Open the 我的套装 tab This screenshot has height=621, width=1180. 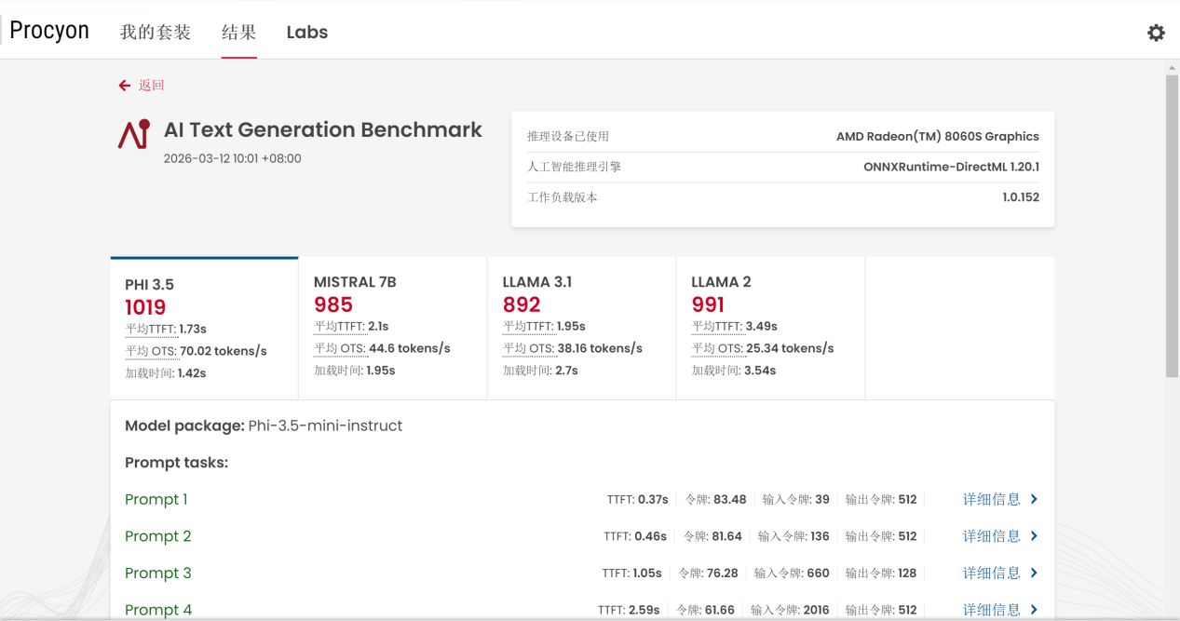(x=156, y=33)
